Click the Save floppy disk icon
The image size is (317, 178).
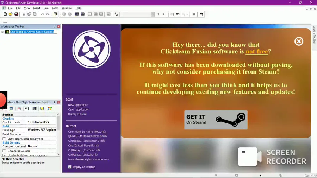16,14
